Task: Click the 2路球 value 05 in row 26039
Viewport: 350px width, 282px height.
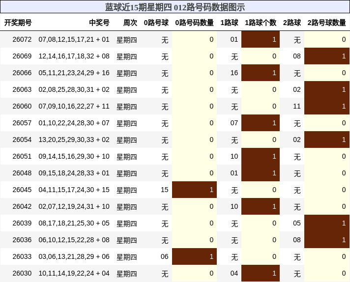Action: [x=297, y=224]
